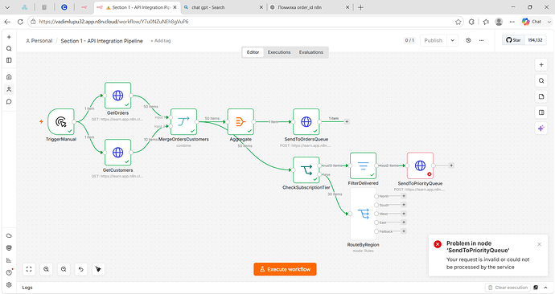
Task: Toggle the focus panel icon on canvas
Action: coord(541,112)
